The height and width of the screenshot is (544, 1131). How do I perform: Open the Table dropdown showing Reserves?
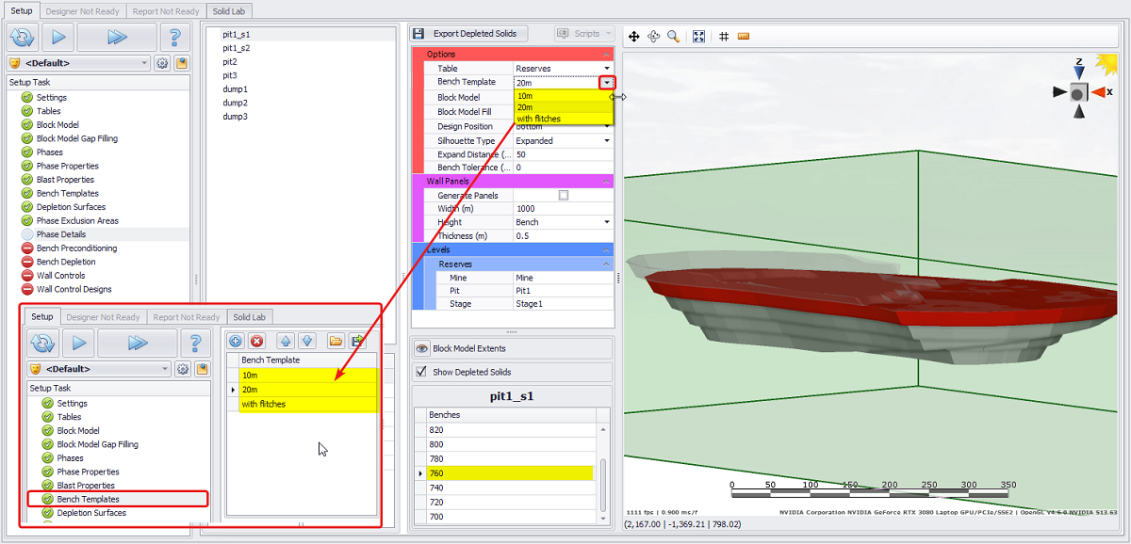[607, 69]
